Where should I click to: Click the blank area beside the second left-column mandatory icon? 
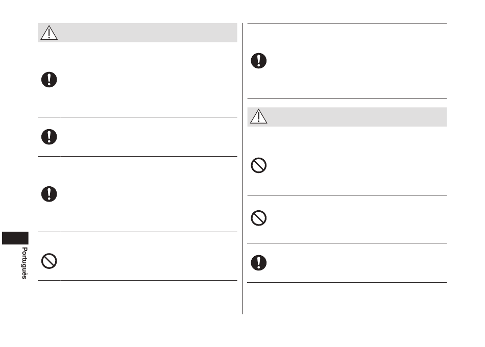149,137
